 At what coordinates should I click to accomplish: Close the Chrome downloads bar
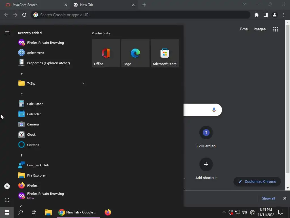[285, 198]
